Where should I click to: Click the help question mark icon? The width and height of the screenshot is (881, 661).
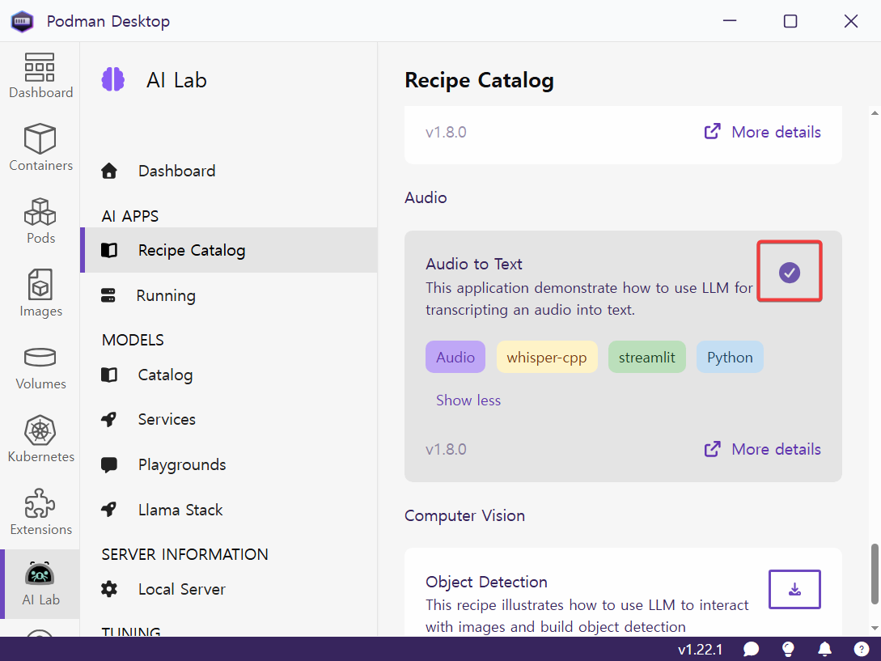(862, 649)
